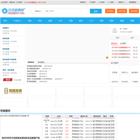Open 公司 in the navigation bar

[x=60, y=21]
